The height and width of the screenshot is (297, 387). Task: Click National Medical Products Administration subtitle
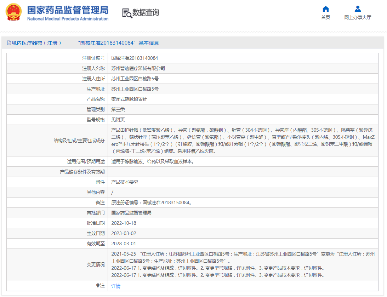pos(68,19)
